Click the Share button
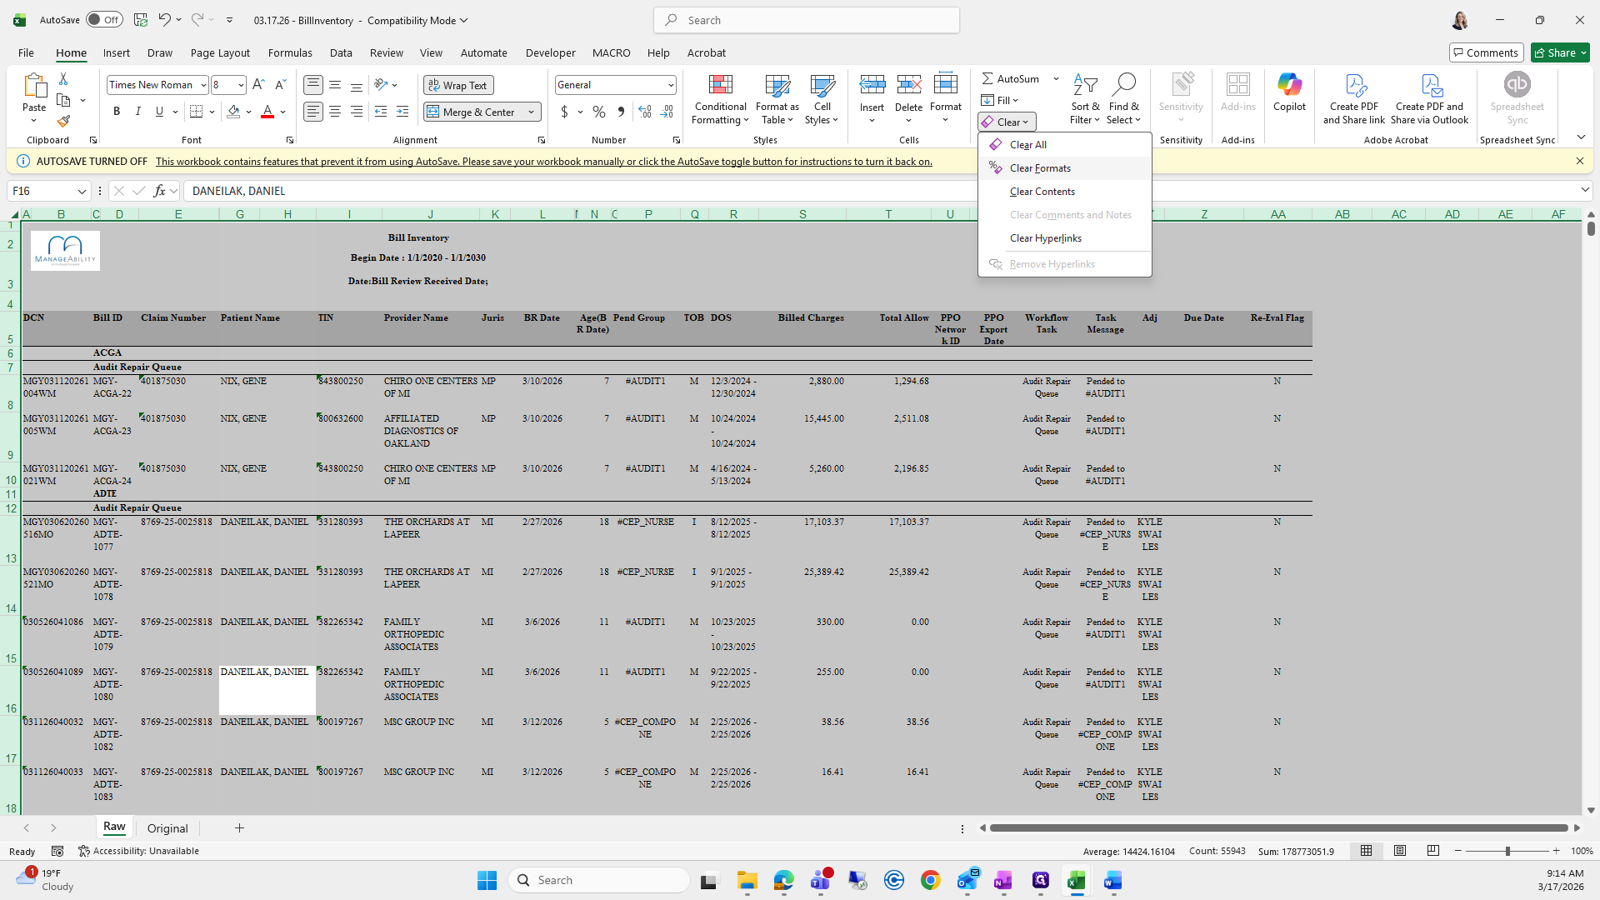 click(1555, 52)
